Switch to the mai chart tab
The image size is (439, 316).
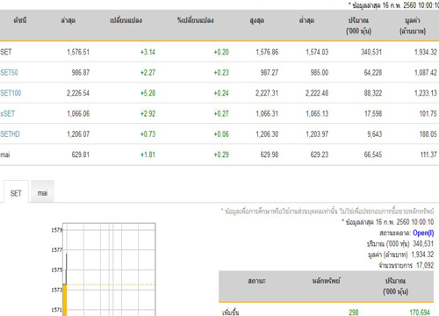coord(42,193)
